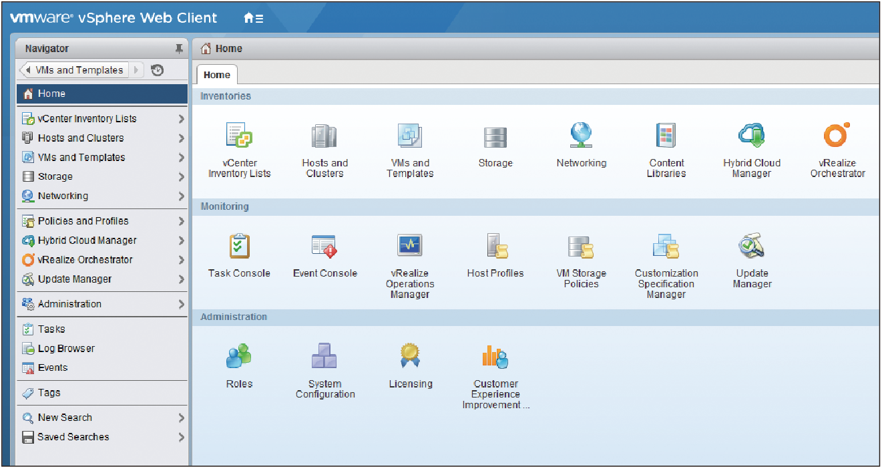Expand Policies and Profiles chevron
882x469 pixels.
pyautogui.click(x=181, y=222)
